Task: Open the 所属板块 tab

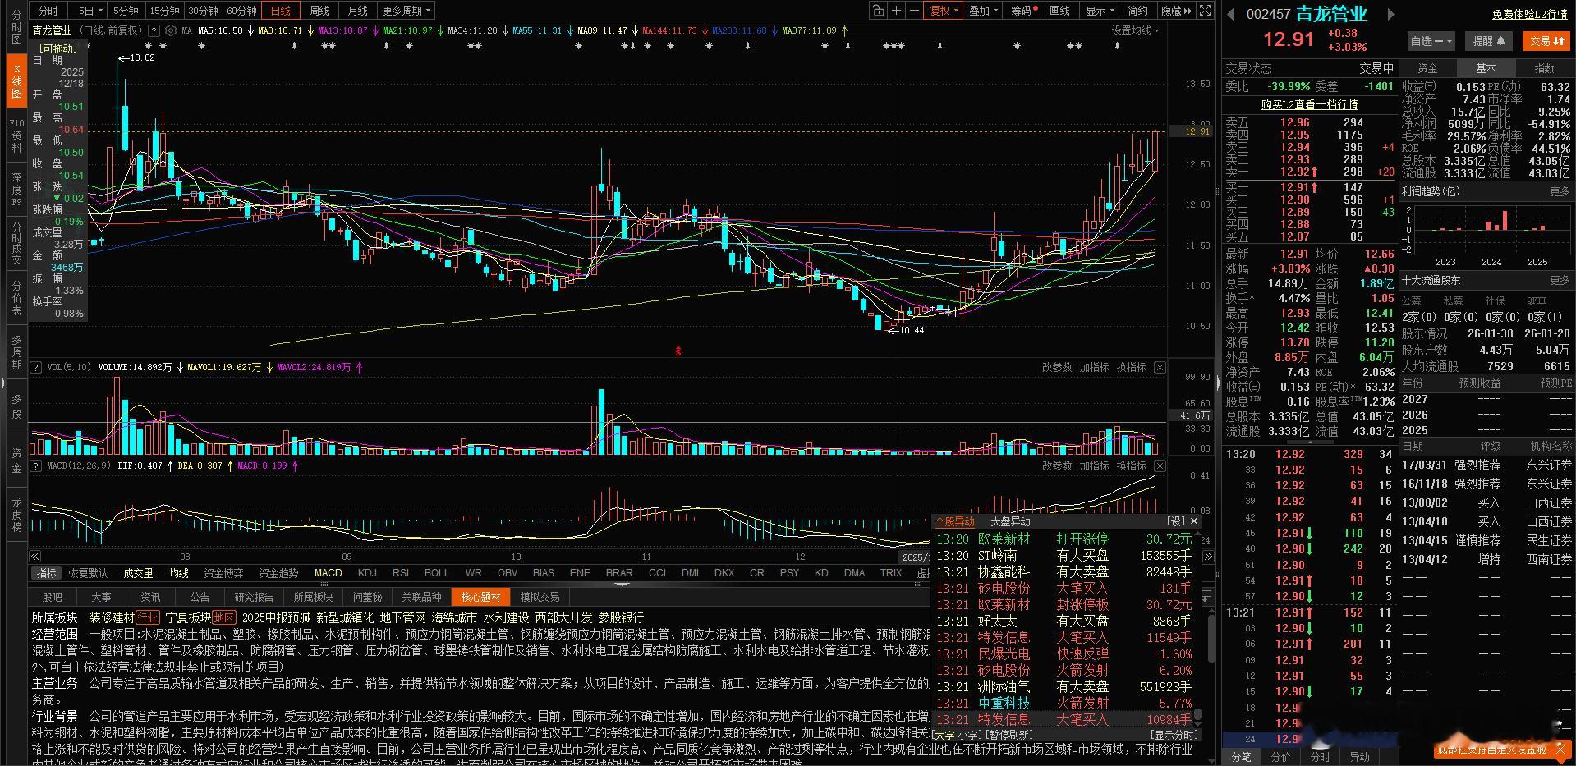Action: click(x=313, y=597)
